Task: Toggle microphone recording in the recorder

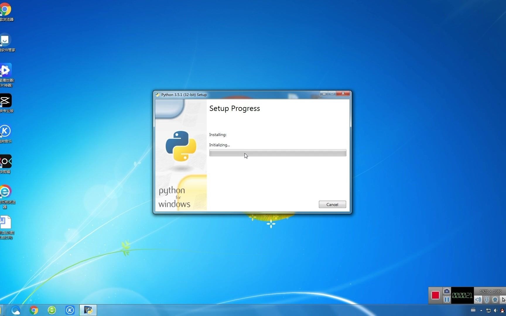Action: [487, 299]
